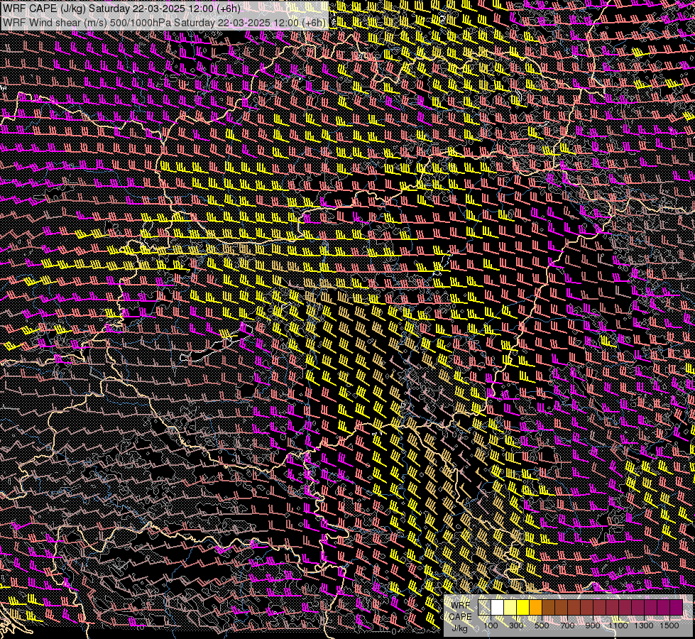The width and height of the screenshot is (695, 639).
Task: Select the white 100 J/kg legend swatch
Action: pos(498,608)
